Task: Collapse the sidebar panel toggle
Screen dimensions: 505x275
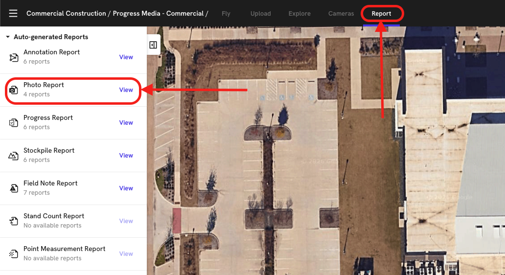Action: pyautogui.click(x=153, y=45)
